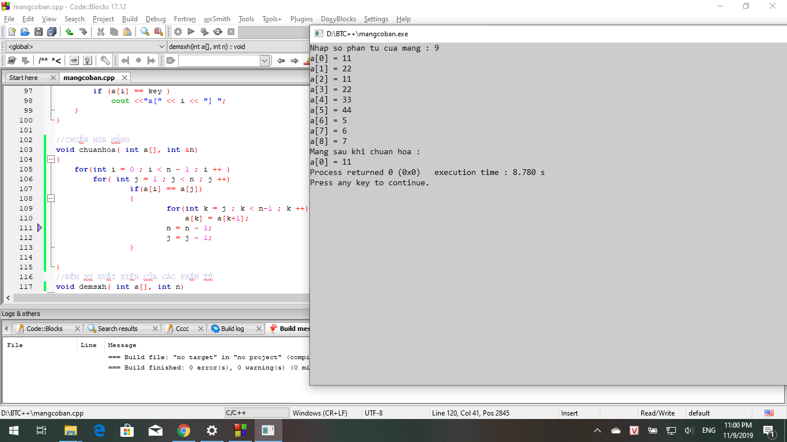Viewport: 787px width, 442px height.
Task: Click the Find magnifier icon
Action: click(x=145, y=32)
